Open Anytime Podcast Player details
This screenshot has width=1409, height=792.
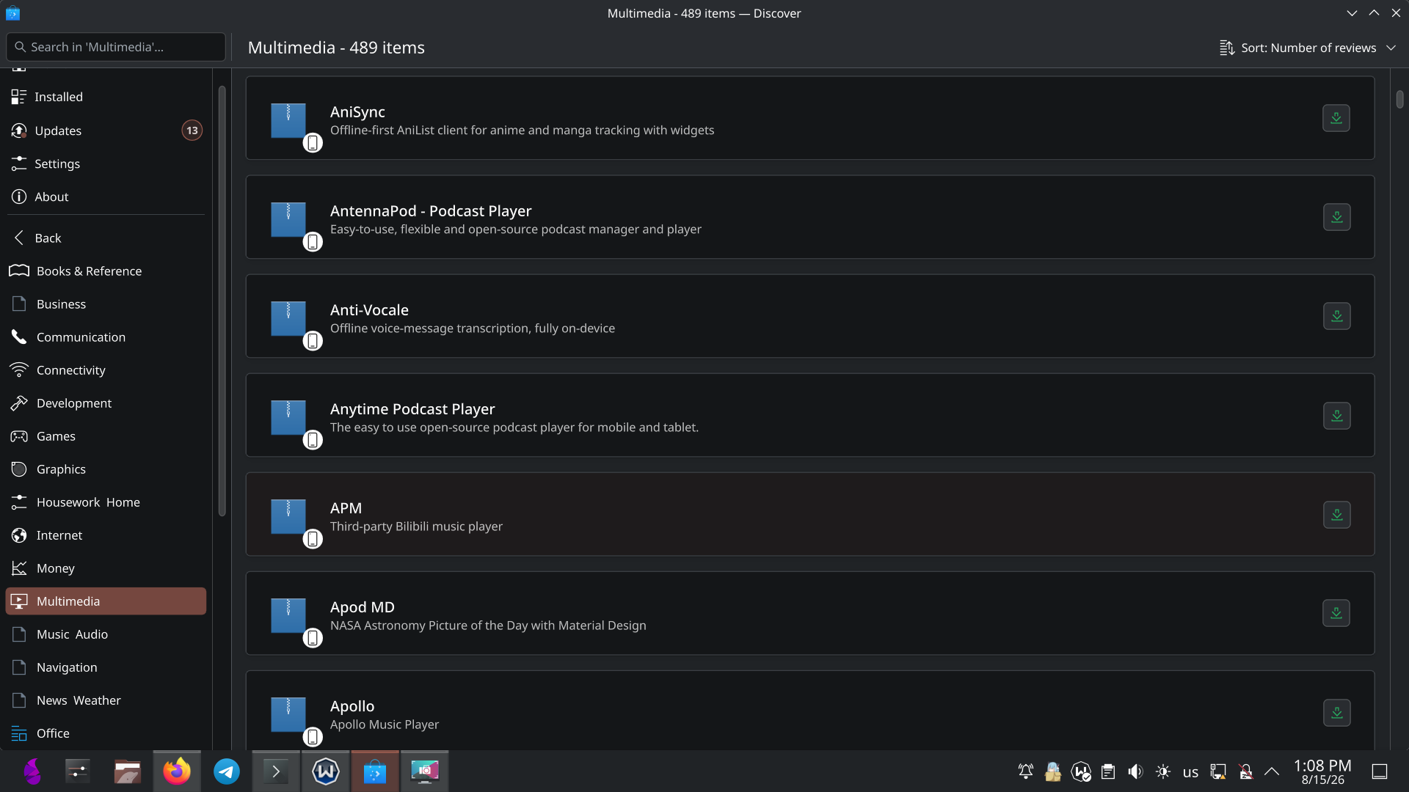pyautogui.click(x=809, y=415)
